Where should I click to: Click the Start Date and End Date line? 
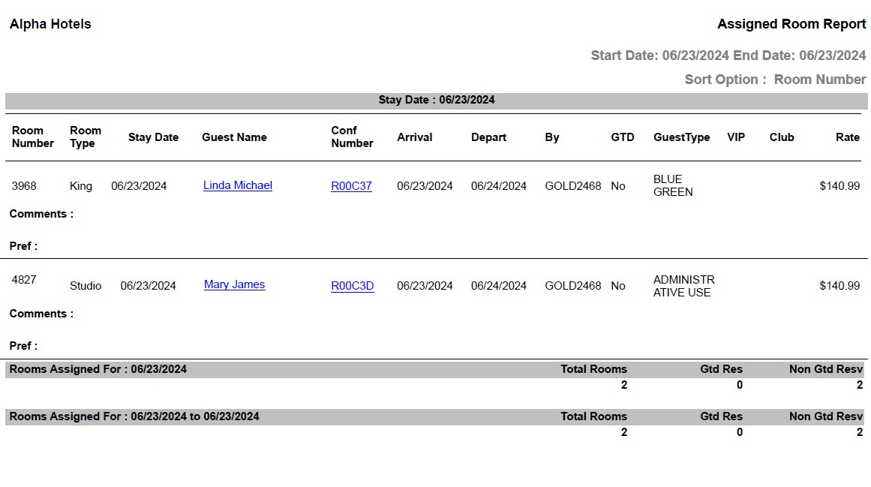(x=728, y=56)
